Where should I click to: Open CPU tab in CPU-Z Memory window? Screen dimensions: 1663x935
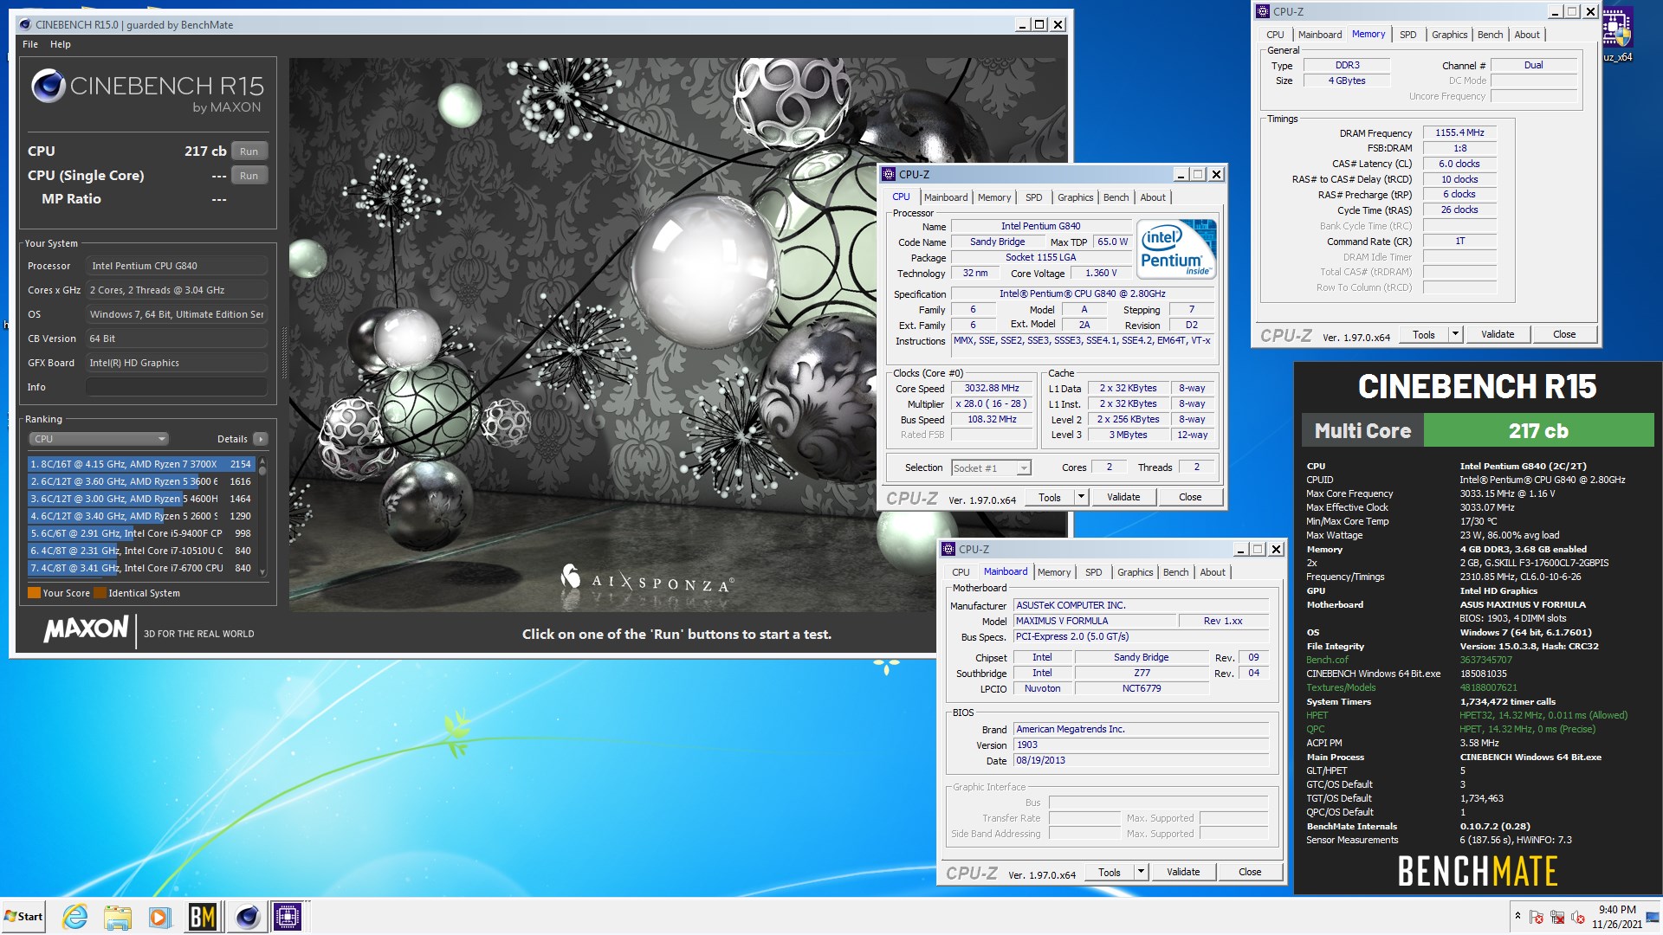tap(1275, 35)
